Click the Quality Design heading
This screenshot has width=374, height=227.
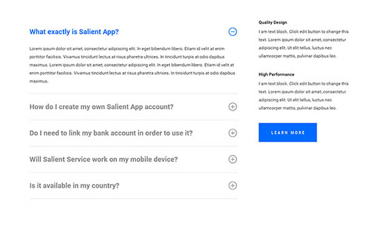(x=272, y=22)
